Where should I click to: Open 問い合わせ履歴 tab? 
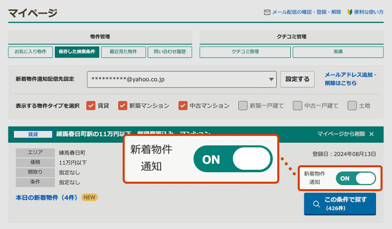pyautogui.click(x=170, y=52)
